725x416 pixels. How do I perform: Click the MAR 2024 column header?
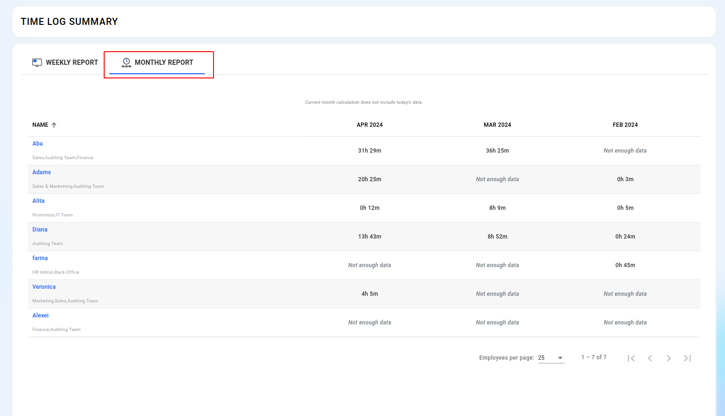click(x=497, y=125)
